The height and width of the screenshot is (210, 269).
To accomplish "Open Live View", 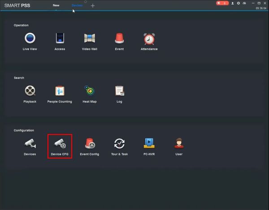I will tap(30, 39).
